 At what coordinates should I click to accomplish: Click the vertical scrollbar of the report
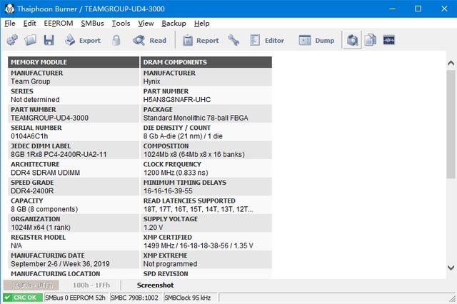point(451,171)
